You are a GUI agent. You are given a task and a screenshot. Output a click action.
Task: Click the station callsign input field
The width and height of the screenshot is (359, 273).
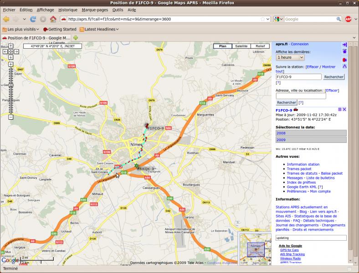pos(298,77)
